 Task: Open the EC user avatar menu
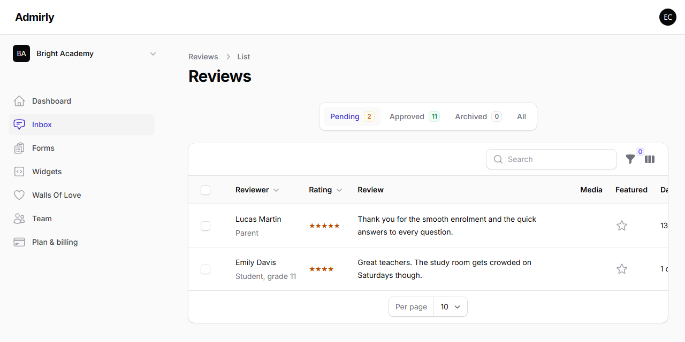[x=668, y=17]
